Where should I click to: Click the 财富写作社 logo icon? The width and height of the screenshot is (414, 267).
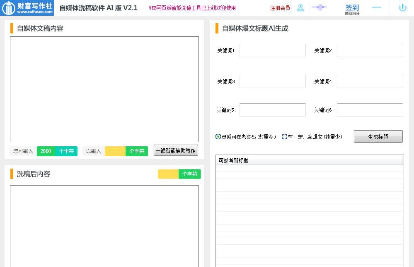coord(8,7)
